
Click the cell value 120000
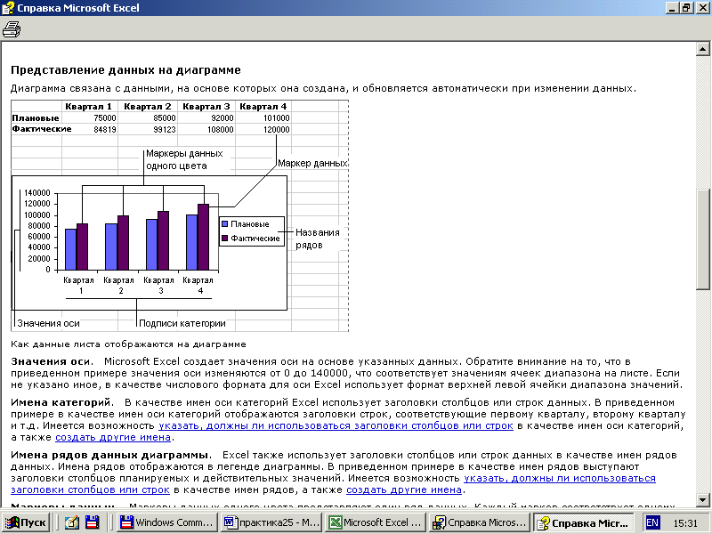point(277,129)
